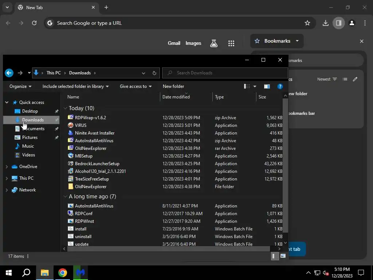Open Chrome downloads icon
This screenshot has width=373, height=280.
pyautogui.click(x=325, y=23)
